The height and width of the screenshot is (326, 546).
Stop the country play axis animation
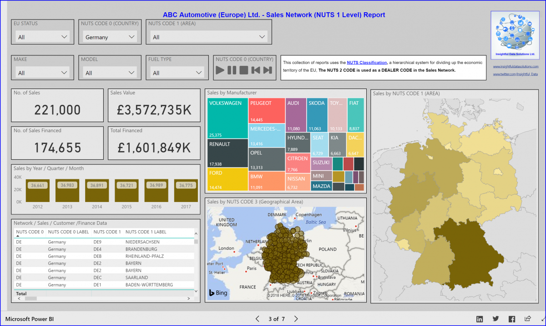click(244, 70)
